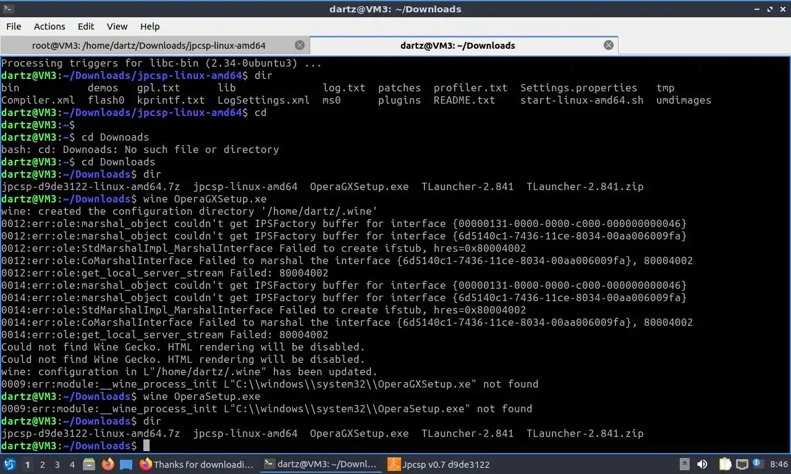The height and width of the screenshot is (474, 791).
Task: Switch to workspace 4
Action: coord(72,464)
